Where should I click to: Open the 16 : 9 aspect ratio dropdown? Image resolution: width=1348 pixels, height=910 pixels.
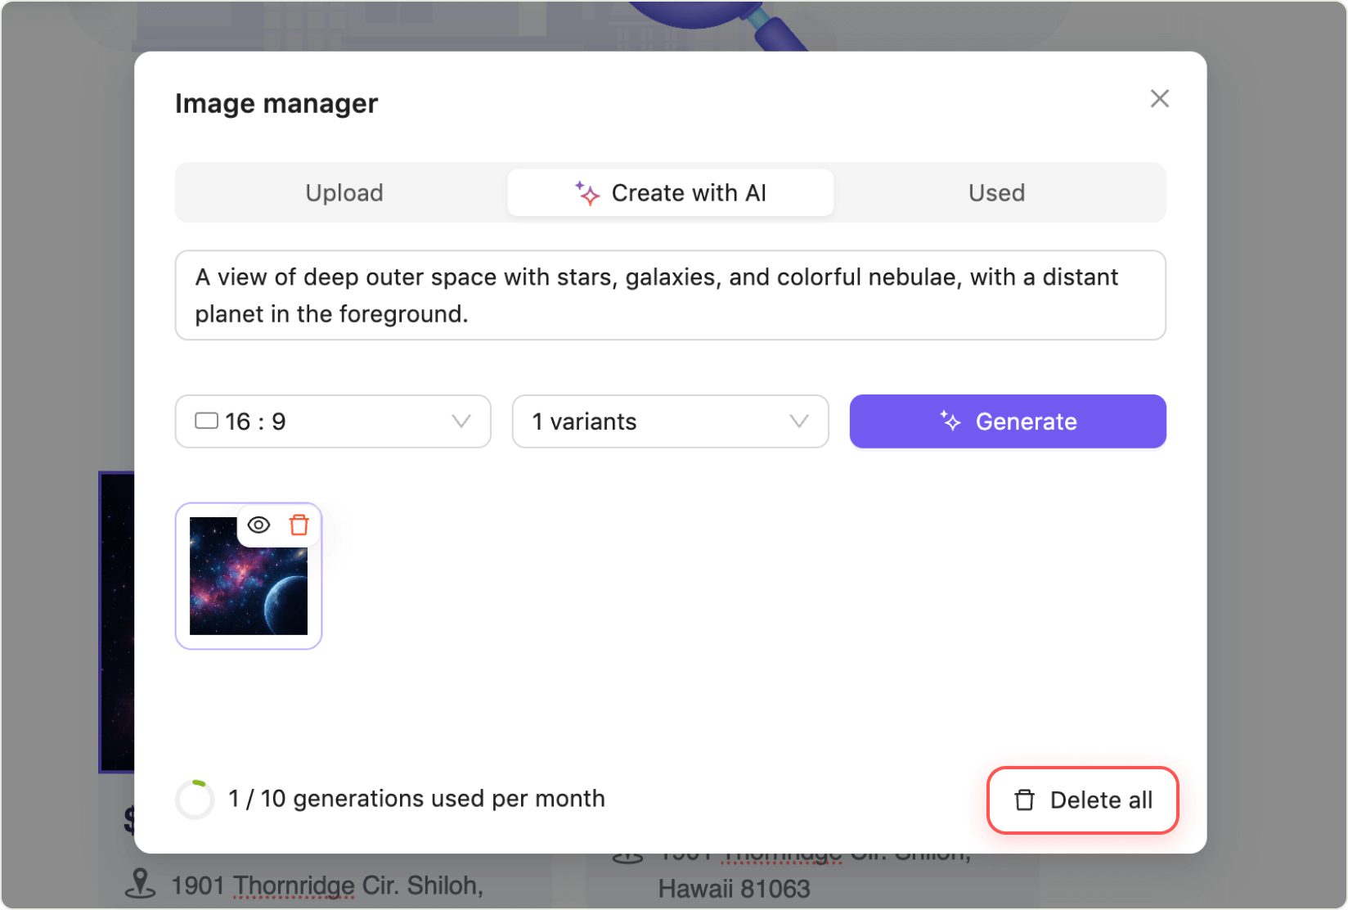tap(333, 421)
